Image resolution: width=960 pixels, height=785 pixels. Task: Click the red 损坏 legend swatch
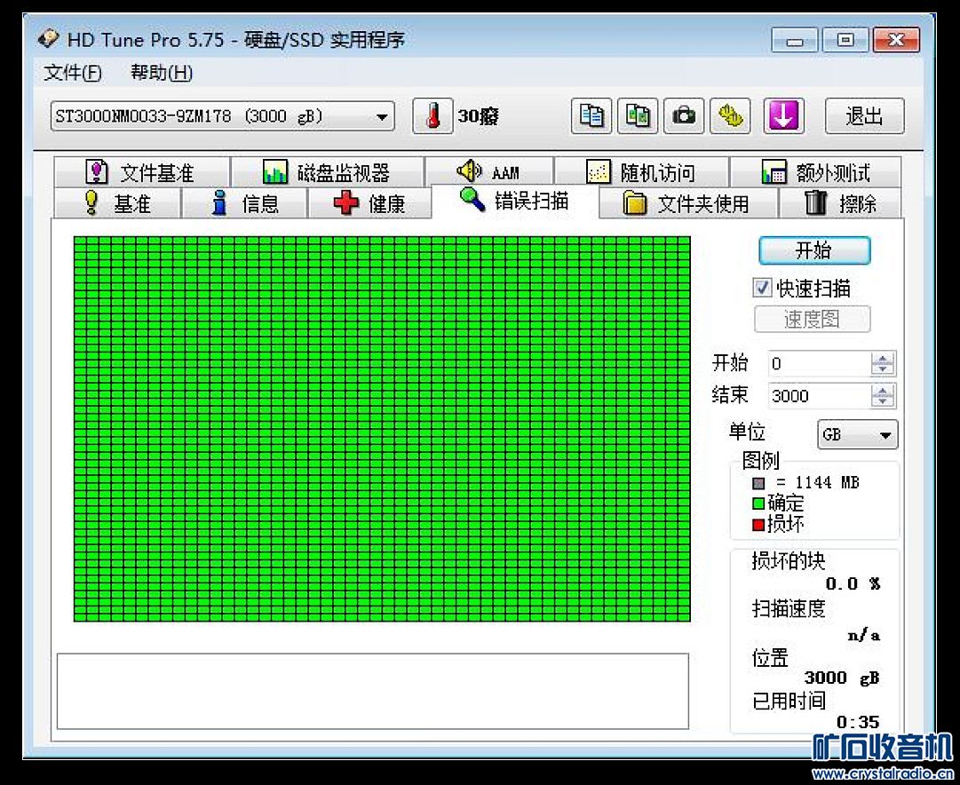tap(758, 524)
